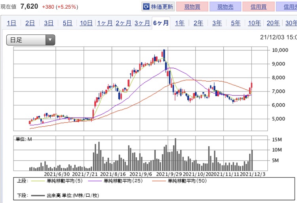This screenshot has height=203, width=297.
Task: Click the 株価更新 refresh button
Action: (158, 7)
